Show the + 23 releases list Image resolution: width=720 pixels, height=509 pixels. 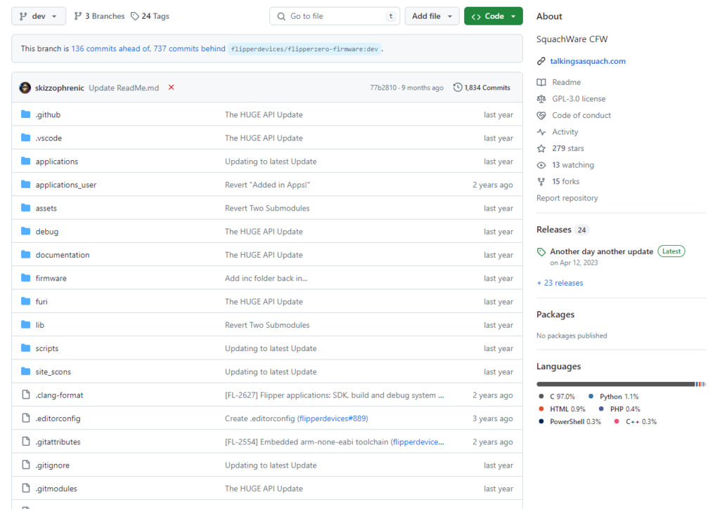click(x=560, y=283)
